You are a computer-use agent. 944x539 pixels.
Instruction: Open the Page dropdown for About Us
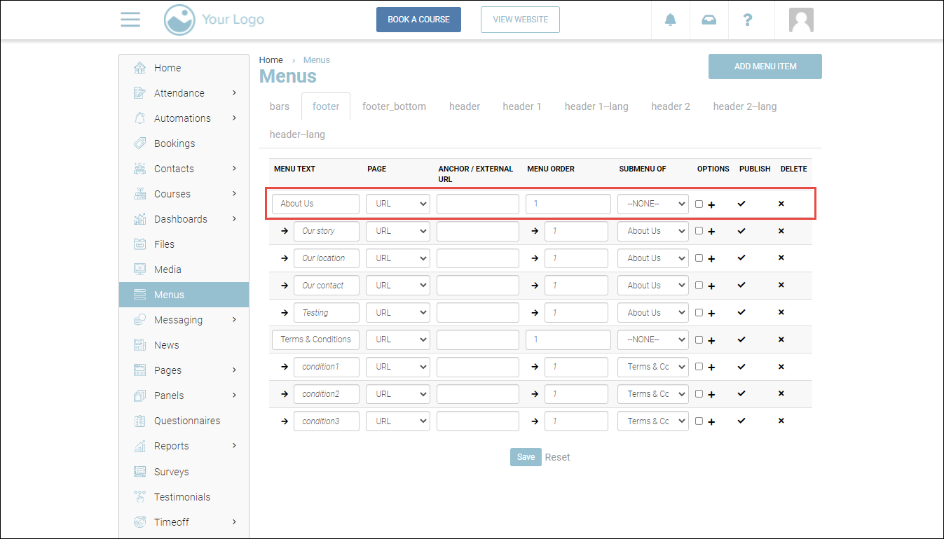coord(397,204)
